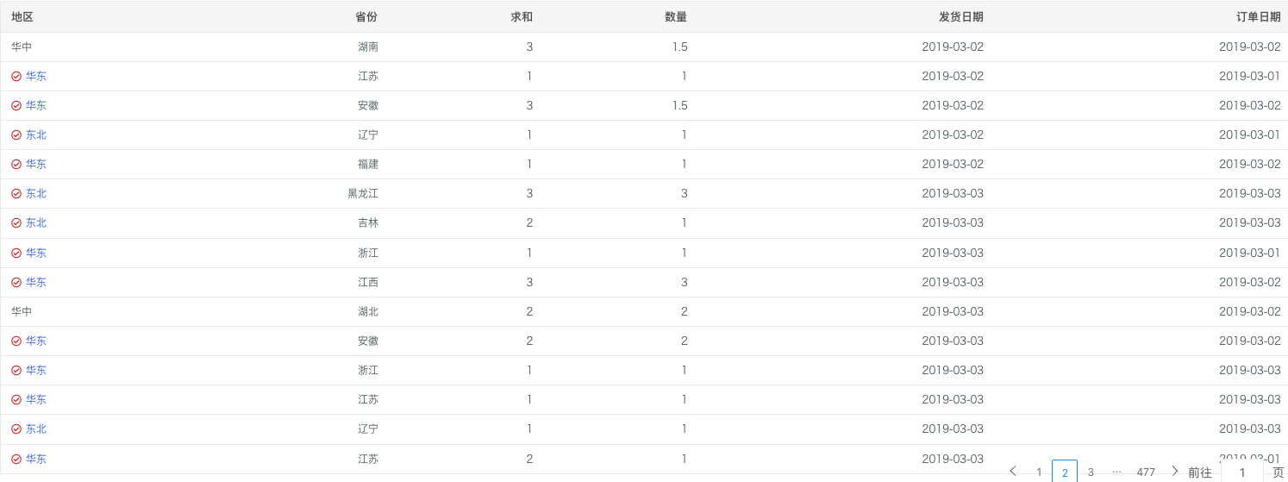Click check icon beside 华东 in 江苏 row dated 2019-03-02
Screen dimensions: 1288x482
[x=16, y=77]
